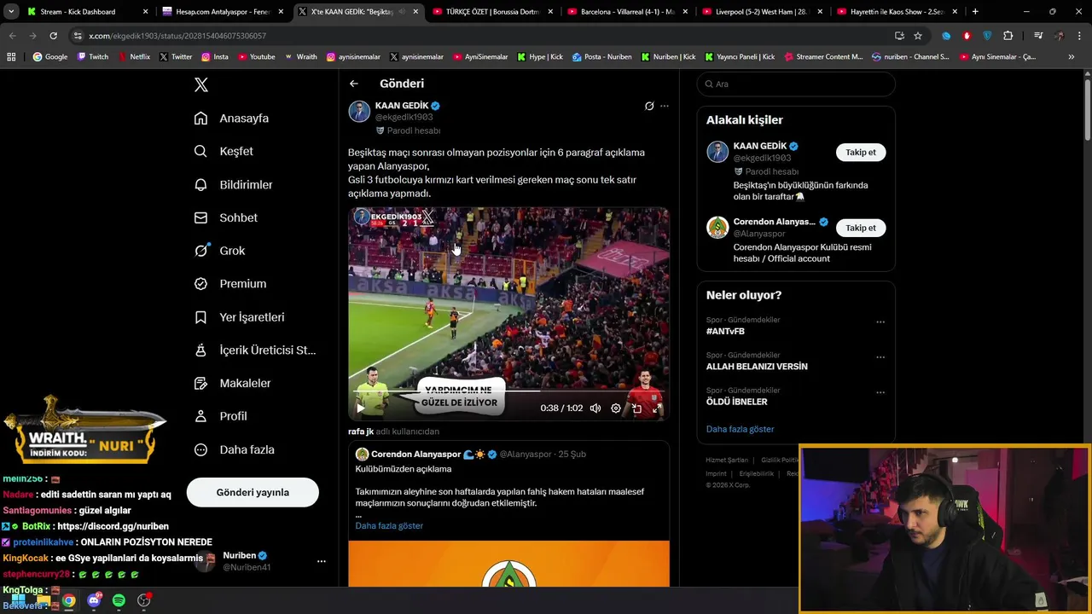Reload the page
Viewport: 1092px width, 614px height.
(53, 36)
